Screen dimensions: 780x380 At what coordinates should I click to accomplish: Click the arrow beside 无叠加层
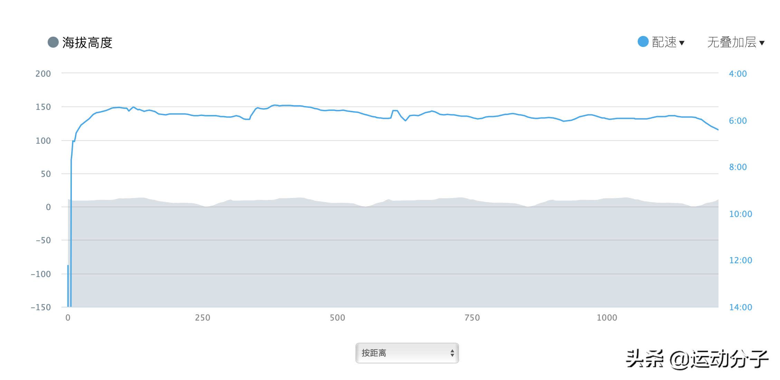(x=762, y=43)
